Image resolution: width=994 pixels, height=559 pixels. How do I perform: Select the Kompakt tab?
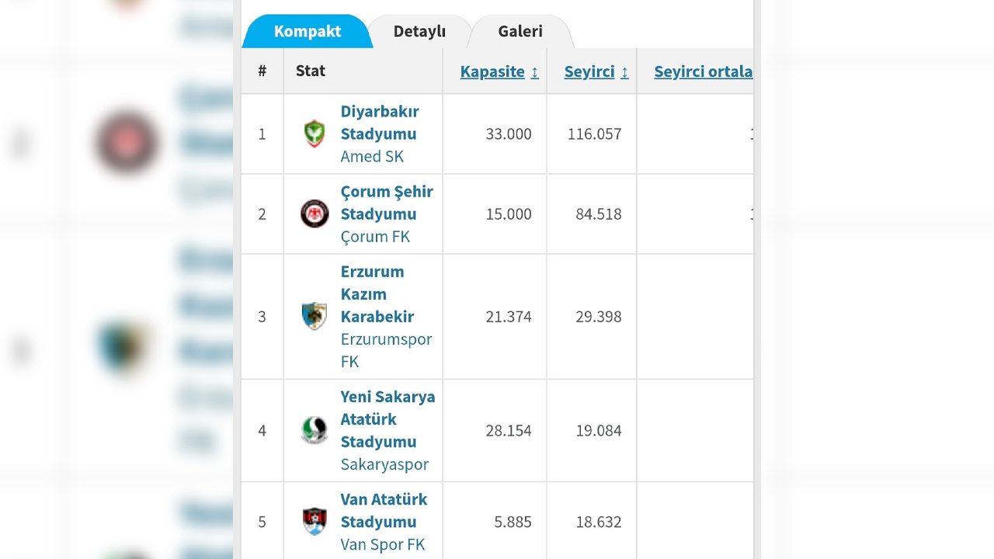[307, 31]
